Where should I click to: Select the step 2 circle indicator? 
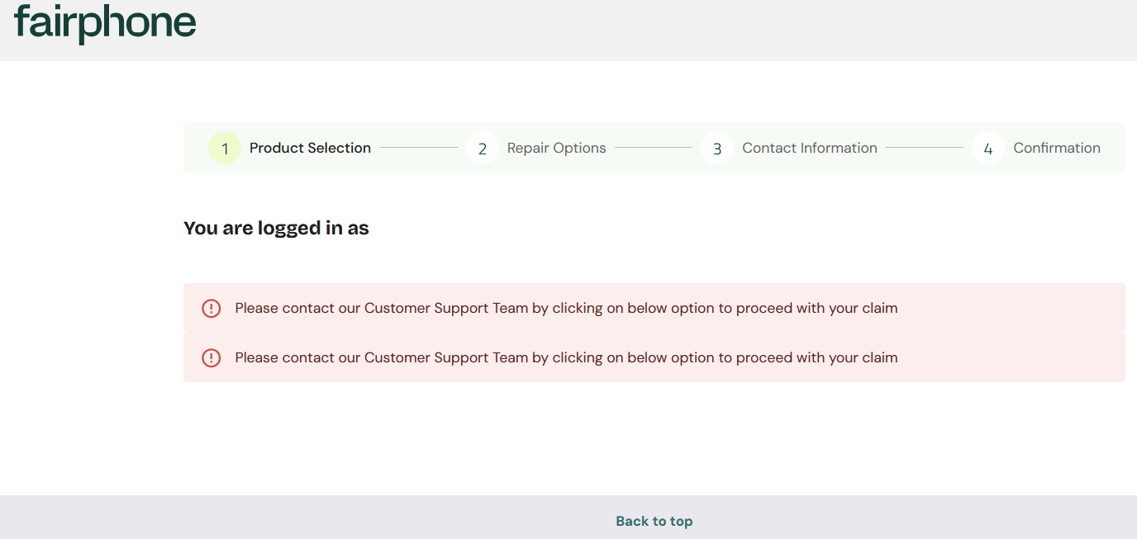tap(483, 149)
